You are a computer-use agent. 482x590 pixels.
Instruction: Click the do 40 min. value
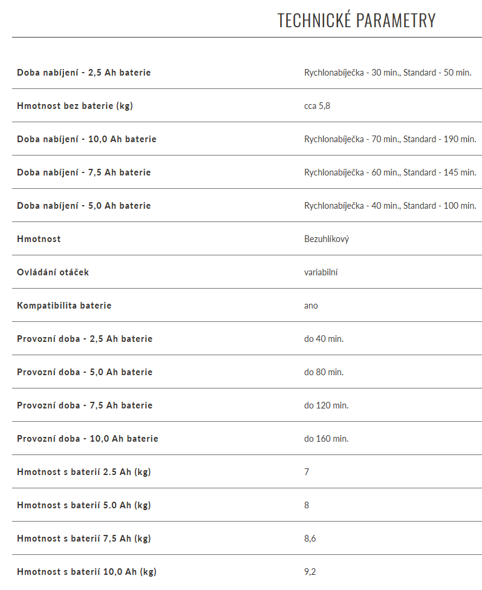pos(324,339)
